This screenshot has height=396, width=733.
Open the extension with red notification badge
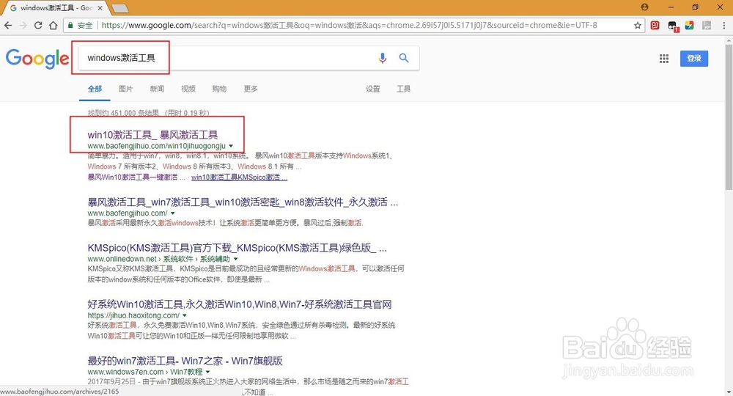coord(673,26)
